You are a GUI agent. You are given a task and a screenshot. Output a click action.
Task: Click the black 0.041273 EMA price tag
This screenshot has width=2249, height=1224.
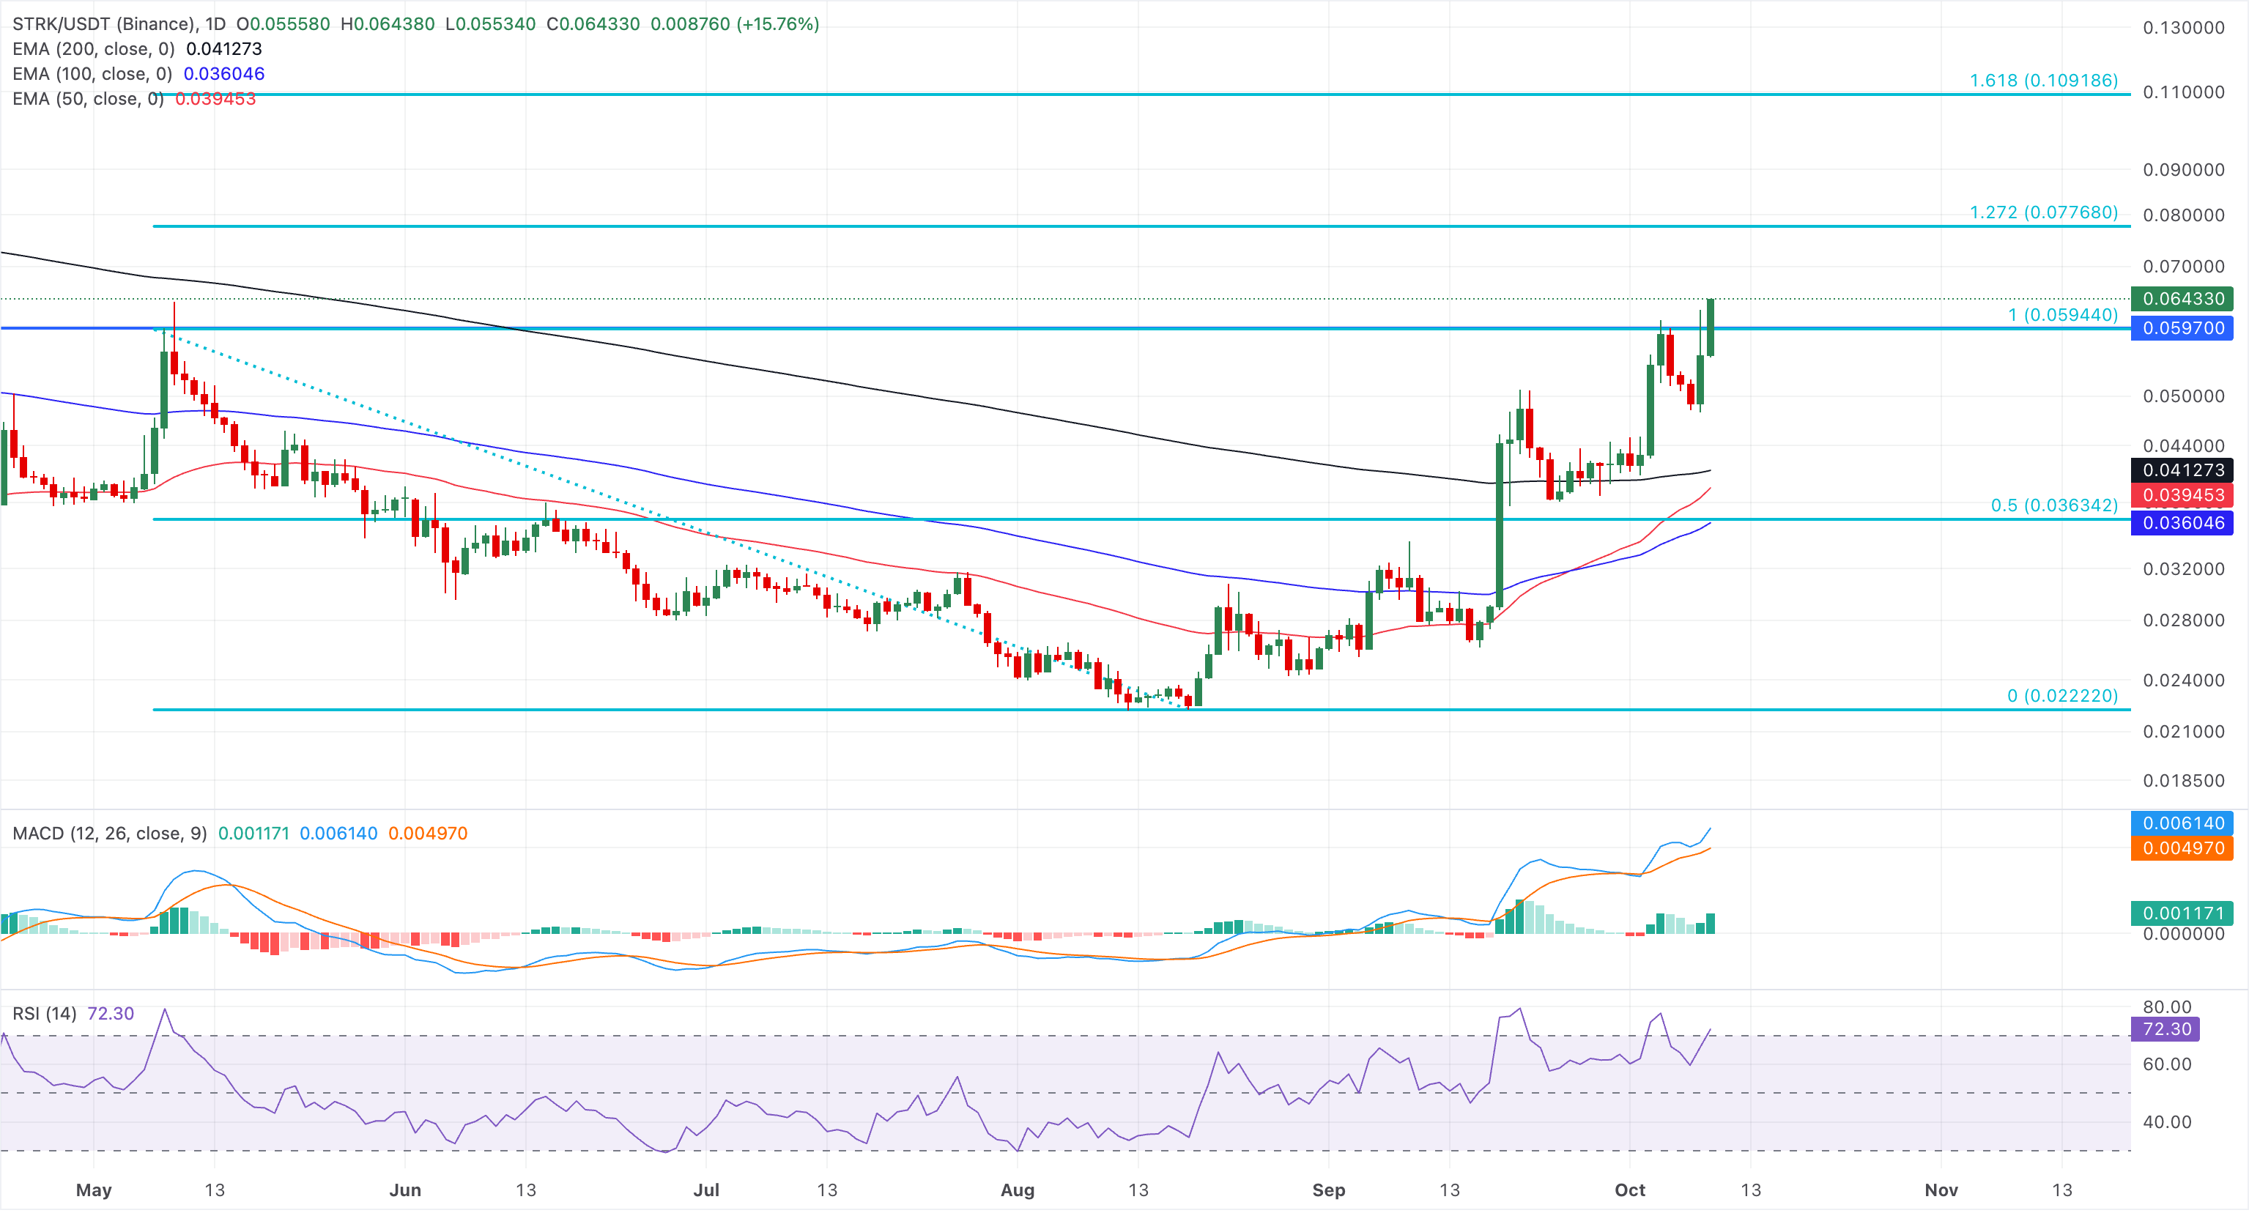(2182, 470)
